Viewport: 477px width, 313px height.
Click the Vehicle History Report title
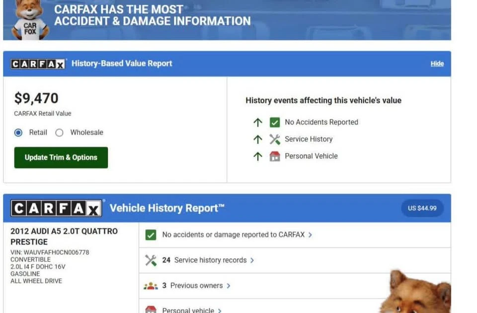pos(167,208)
